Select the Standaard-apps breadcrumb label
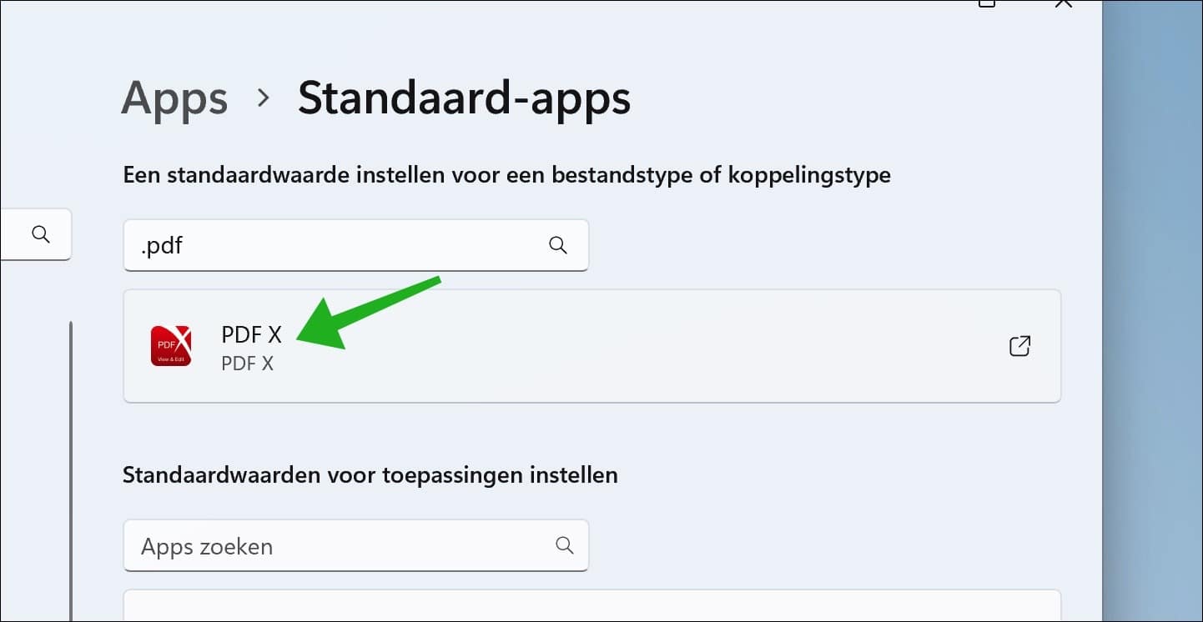 [x=464, y=98]
